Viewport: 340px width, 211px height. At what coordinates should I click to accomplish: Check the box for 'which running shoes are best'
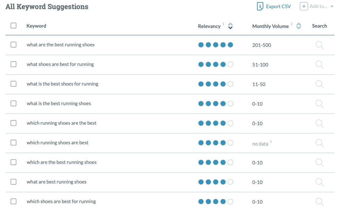[14, 143]
